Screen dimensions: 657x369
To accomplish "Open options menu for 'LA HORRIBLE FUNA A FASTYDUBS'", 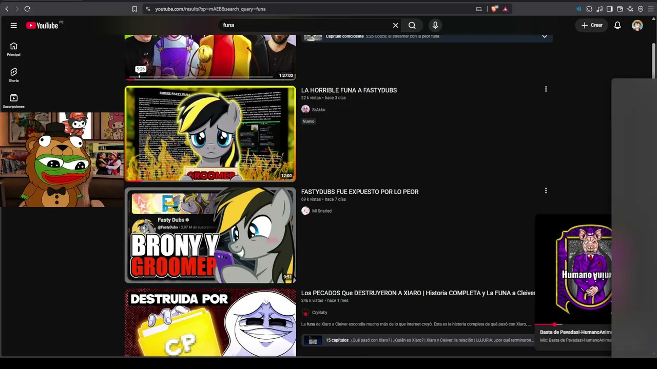I will click(546, 89).
